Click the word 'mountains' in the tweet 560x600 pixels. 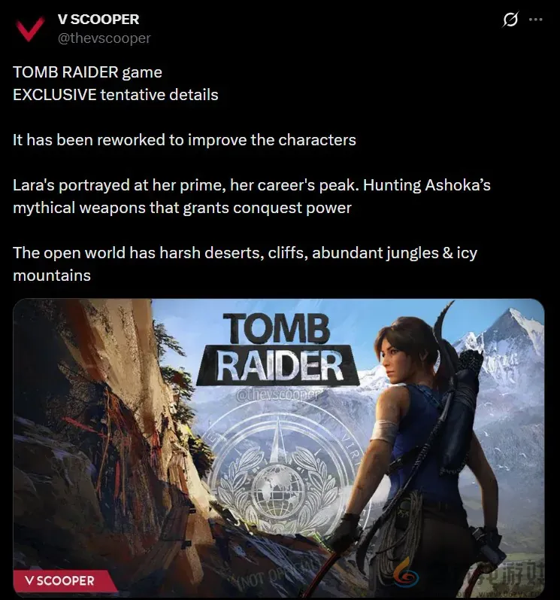tap(52, 275)
